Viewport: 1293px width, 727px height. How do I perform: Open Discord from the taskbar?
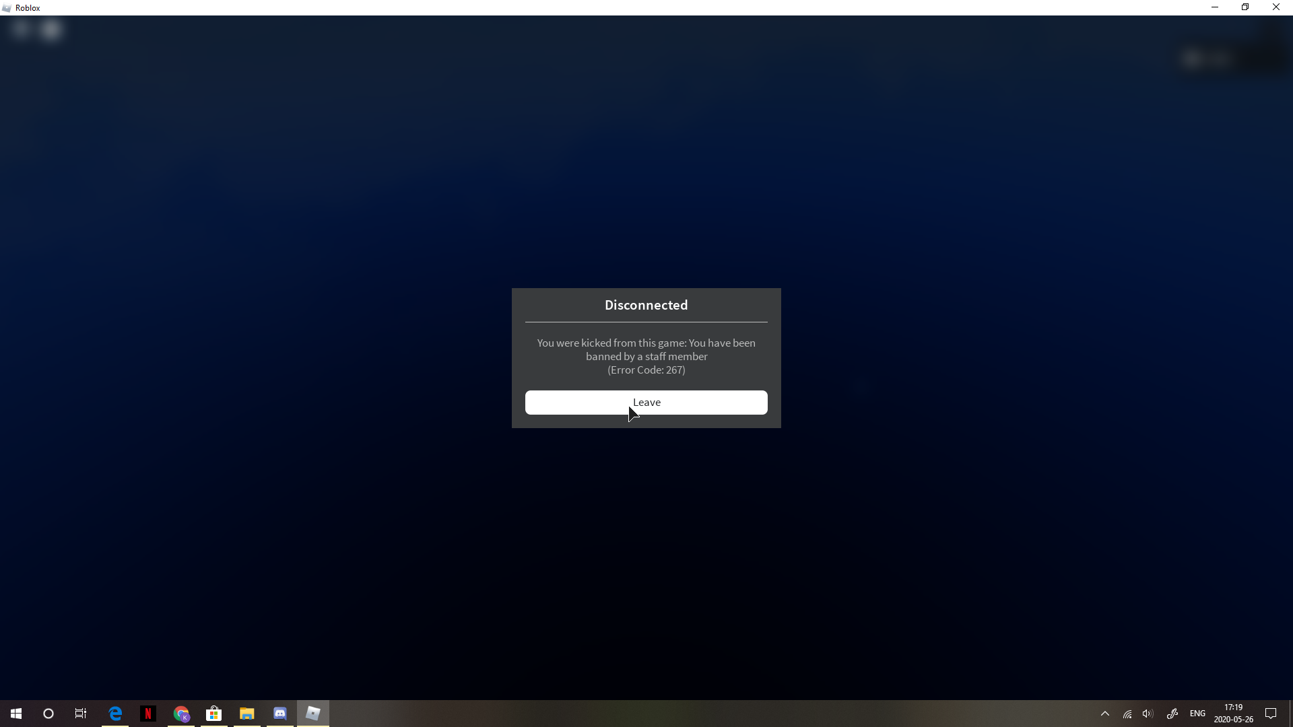pyautogui.click(x=279, y=713)
